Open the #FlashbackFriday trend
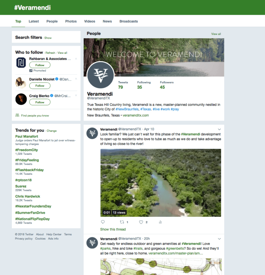This screenshot has height=275, width=265. (29, 170)
